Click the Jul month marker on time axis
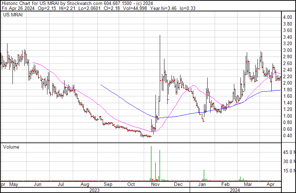Screen dimensions: 296x193 (61, 185)
